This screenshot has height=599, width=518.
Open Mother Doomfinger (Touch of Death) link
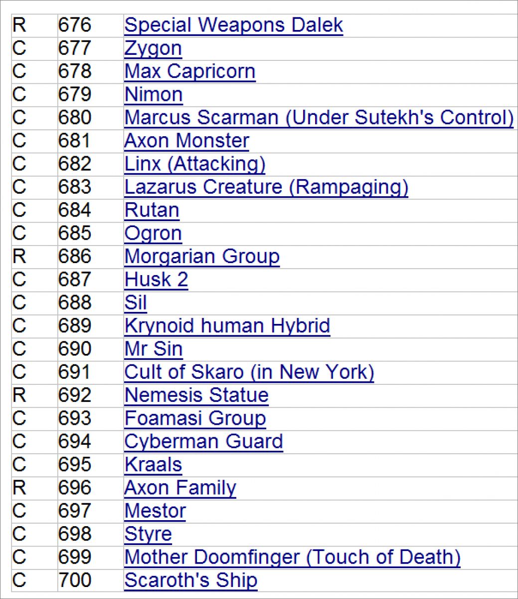[x=292, y=557]
